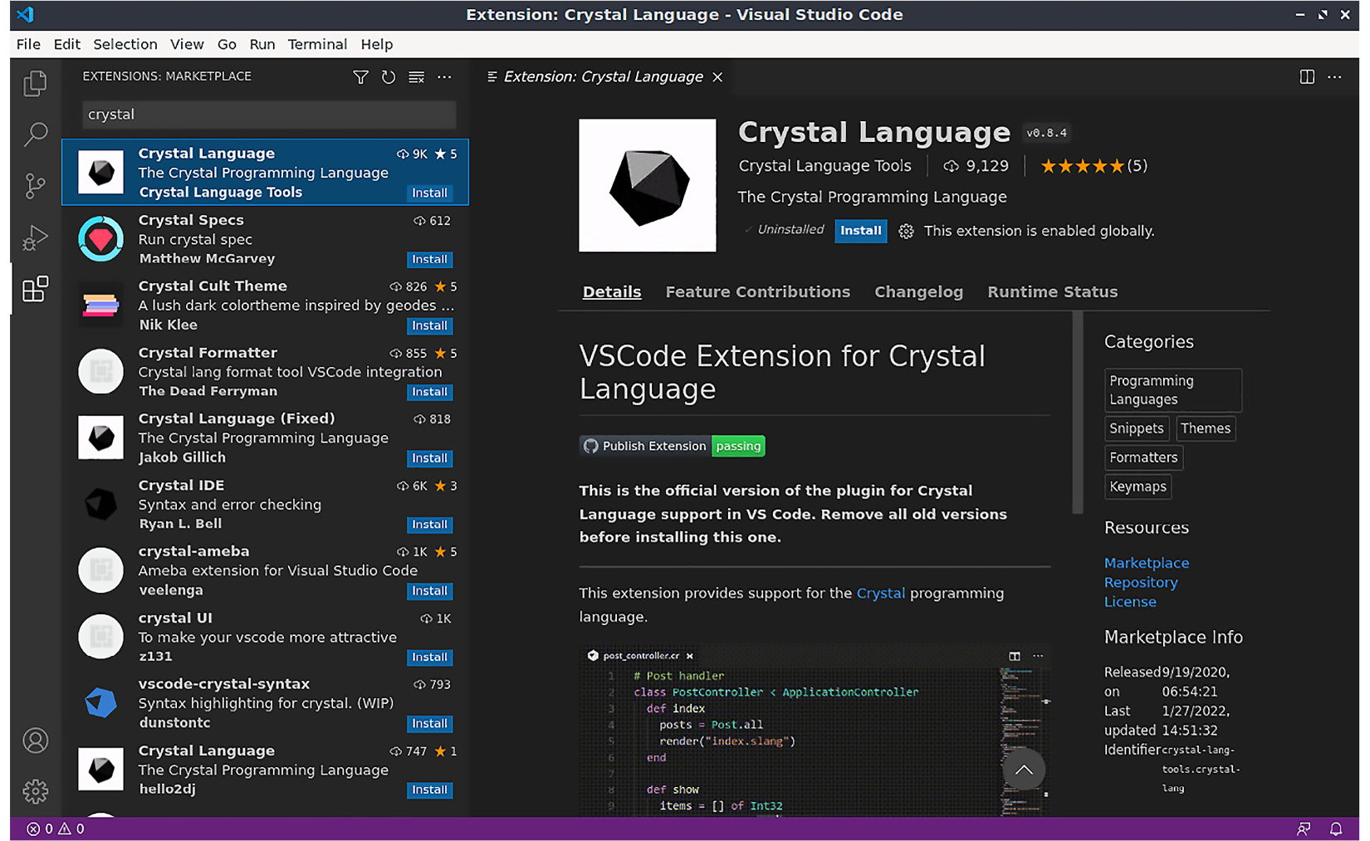
Task: Install the Crystal IDE extension
Action: click(x=429, y=525)
